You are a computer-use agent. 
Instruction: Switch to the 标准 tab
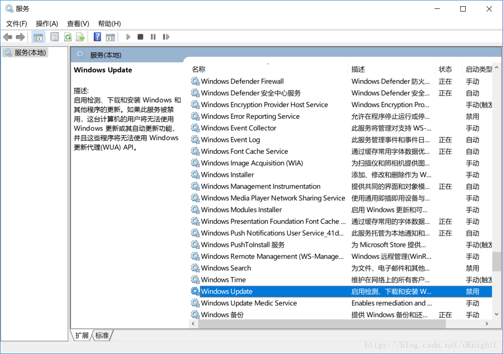102,335
